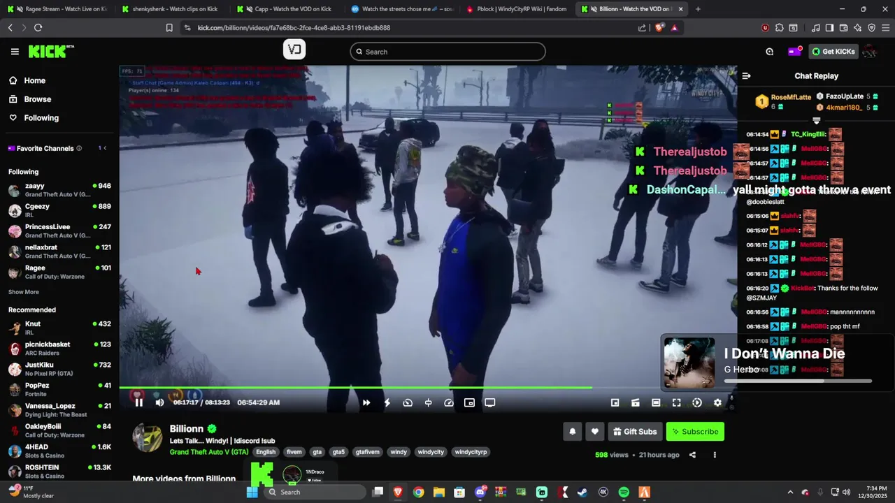
Task: Click Favorite Channels info icon
Action: [79, 148]
